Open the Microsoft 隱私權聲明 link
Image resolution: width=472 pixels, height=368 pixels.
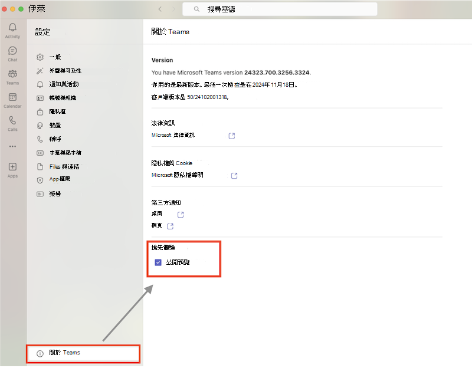tap(178, 175)
